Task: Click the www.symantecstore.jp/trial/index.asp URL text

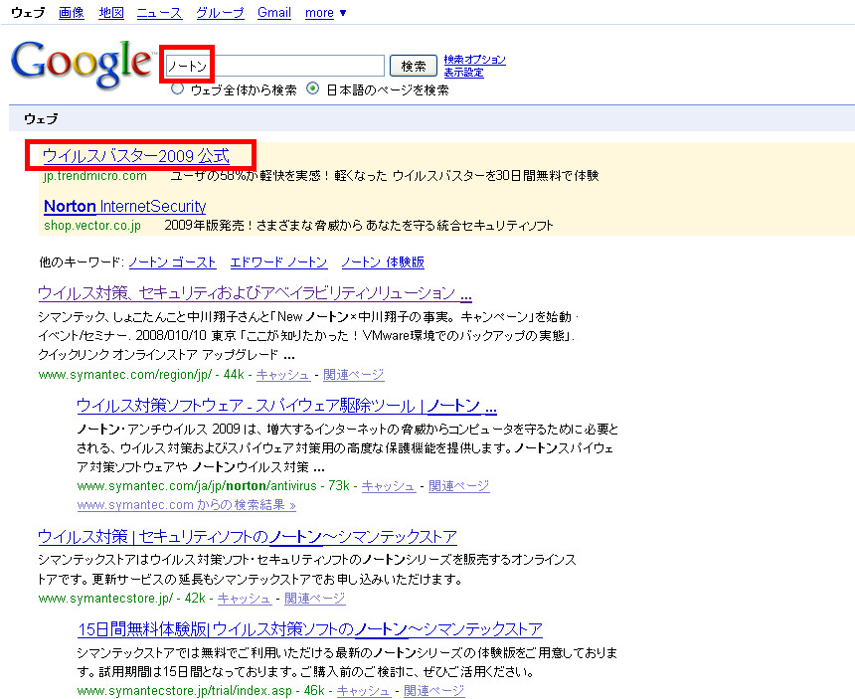Action: (x=184, y=690)
